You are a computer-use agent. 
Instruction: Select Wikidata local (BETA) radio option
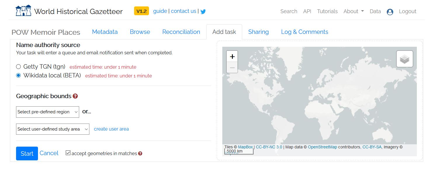click(x=18, y=75)
